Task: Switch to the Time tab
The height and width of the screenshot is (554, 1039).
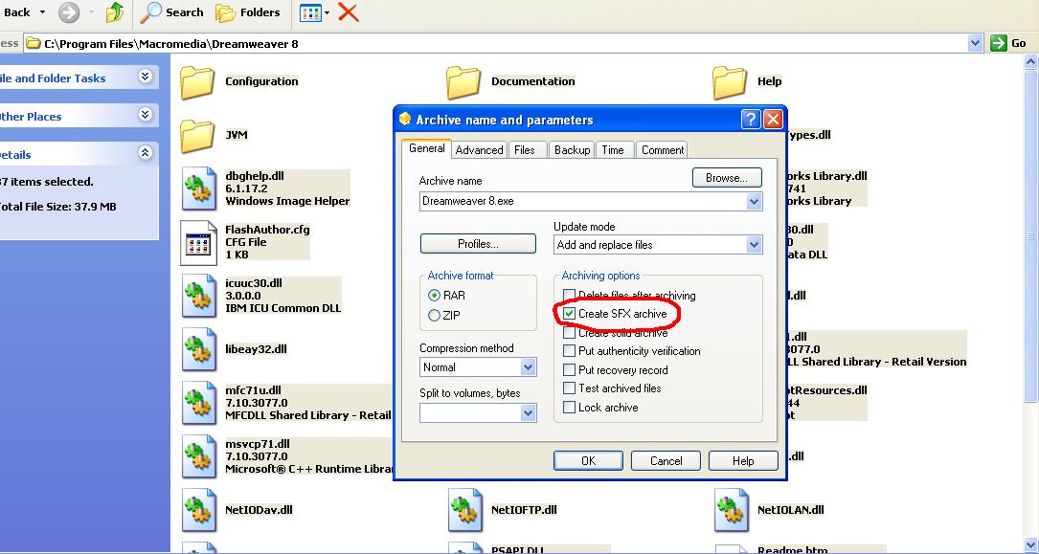Action: pyautogui.click(x=613, y=150)
